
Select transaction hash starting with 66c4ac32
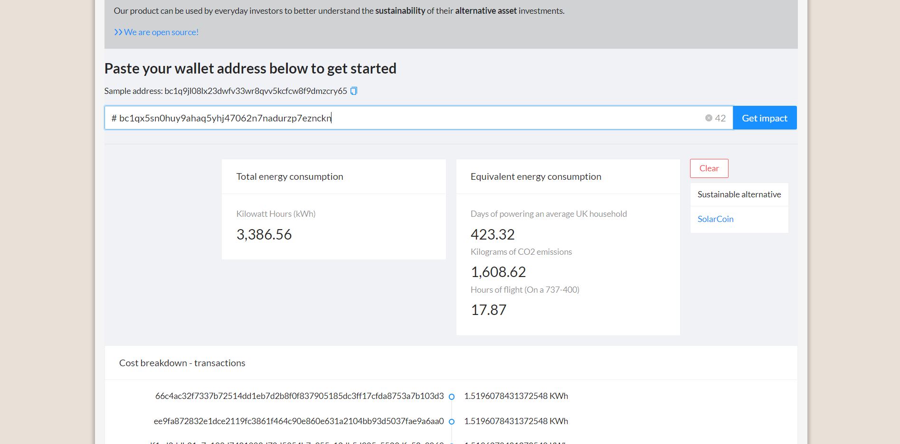click(299, 396)
